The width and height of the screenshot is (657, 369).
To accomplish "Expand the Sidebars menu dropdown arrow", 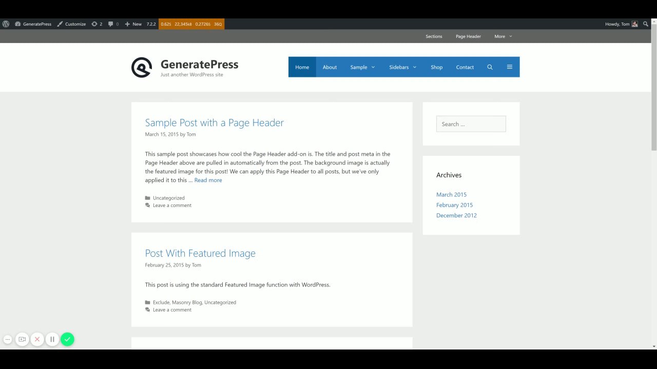I will (414, 67).
